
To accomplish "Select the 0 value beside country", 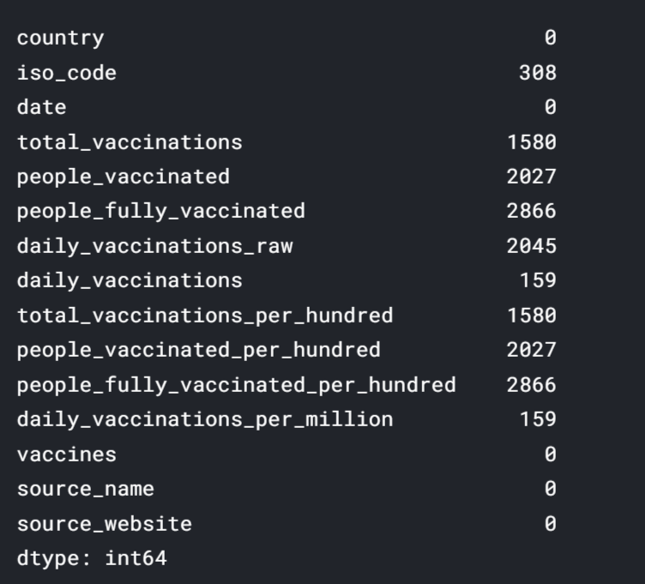I will [550, 38].
